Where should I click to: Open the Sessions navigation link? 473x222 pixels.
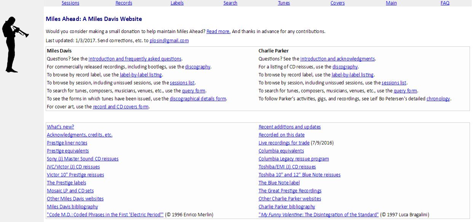click(x=70, y=3)
